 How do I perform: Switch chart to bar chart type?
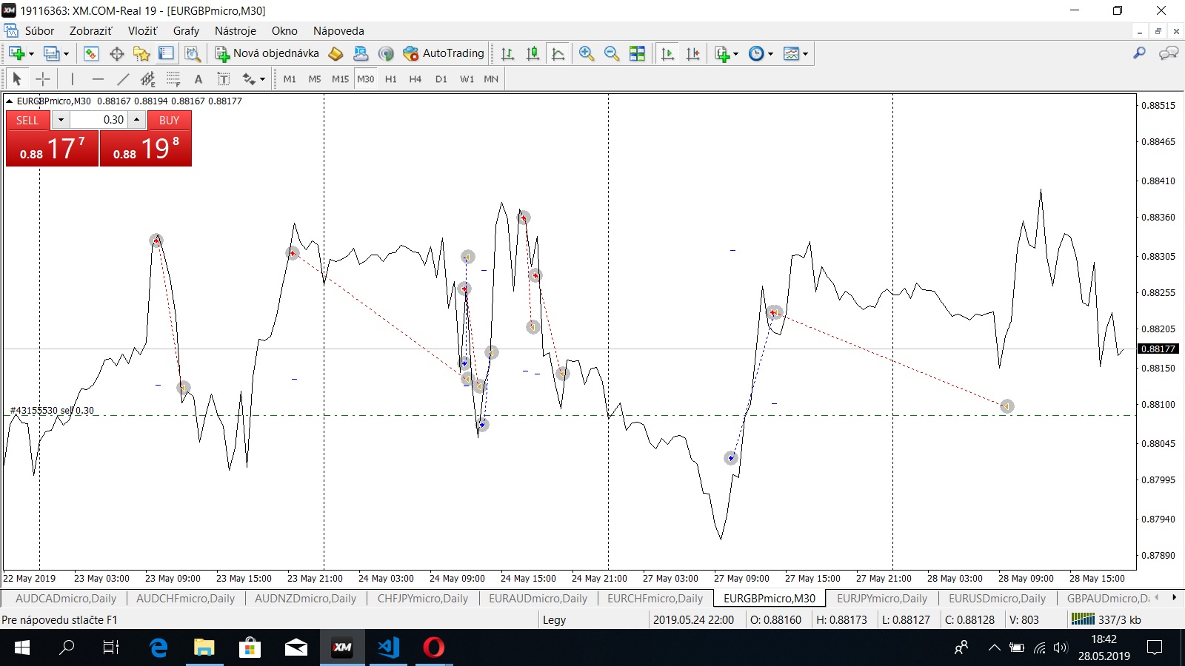[x=507, y=53]
